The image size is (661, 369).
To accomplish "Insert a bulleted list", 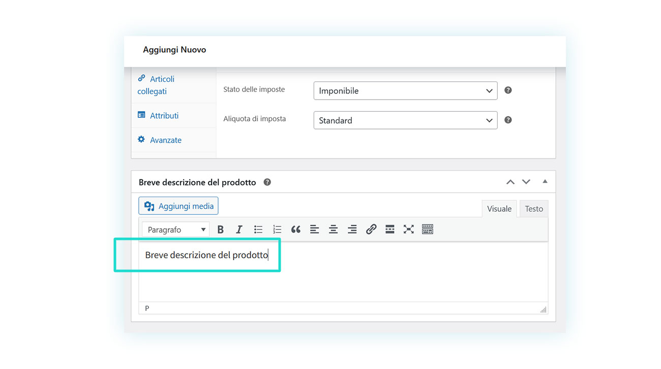I will (x=258, y=230).
